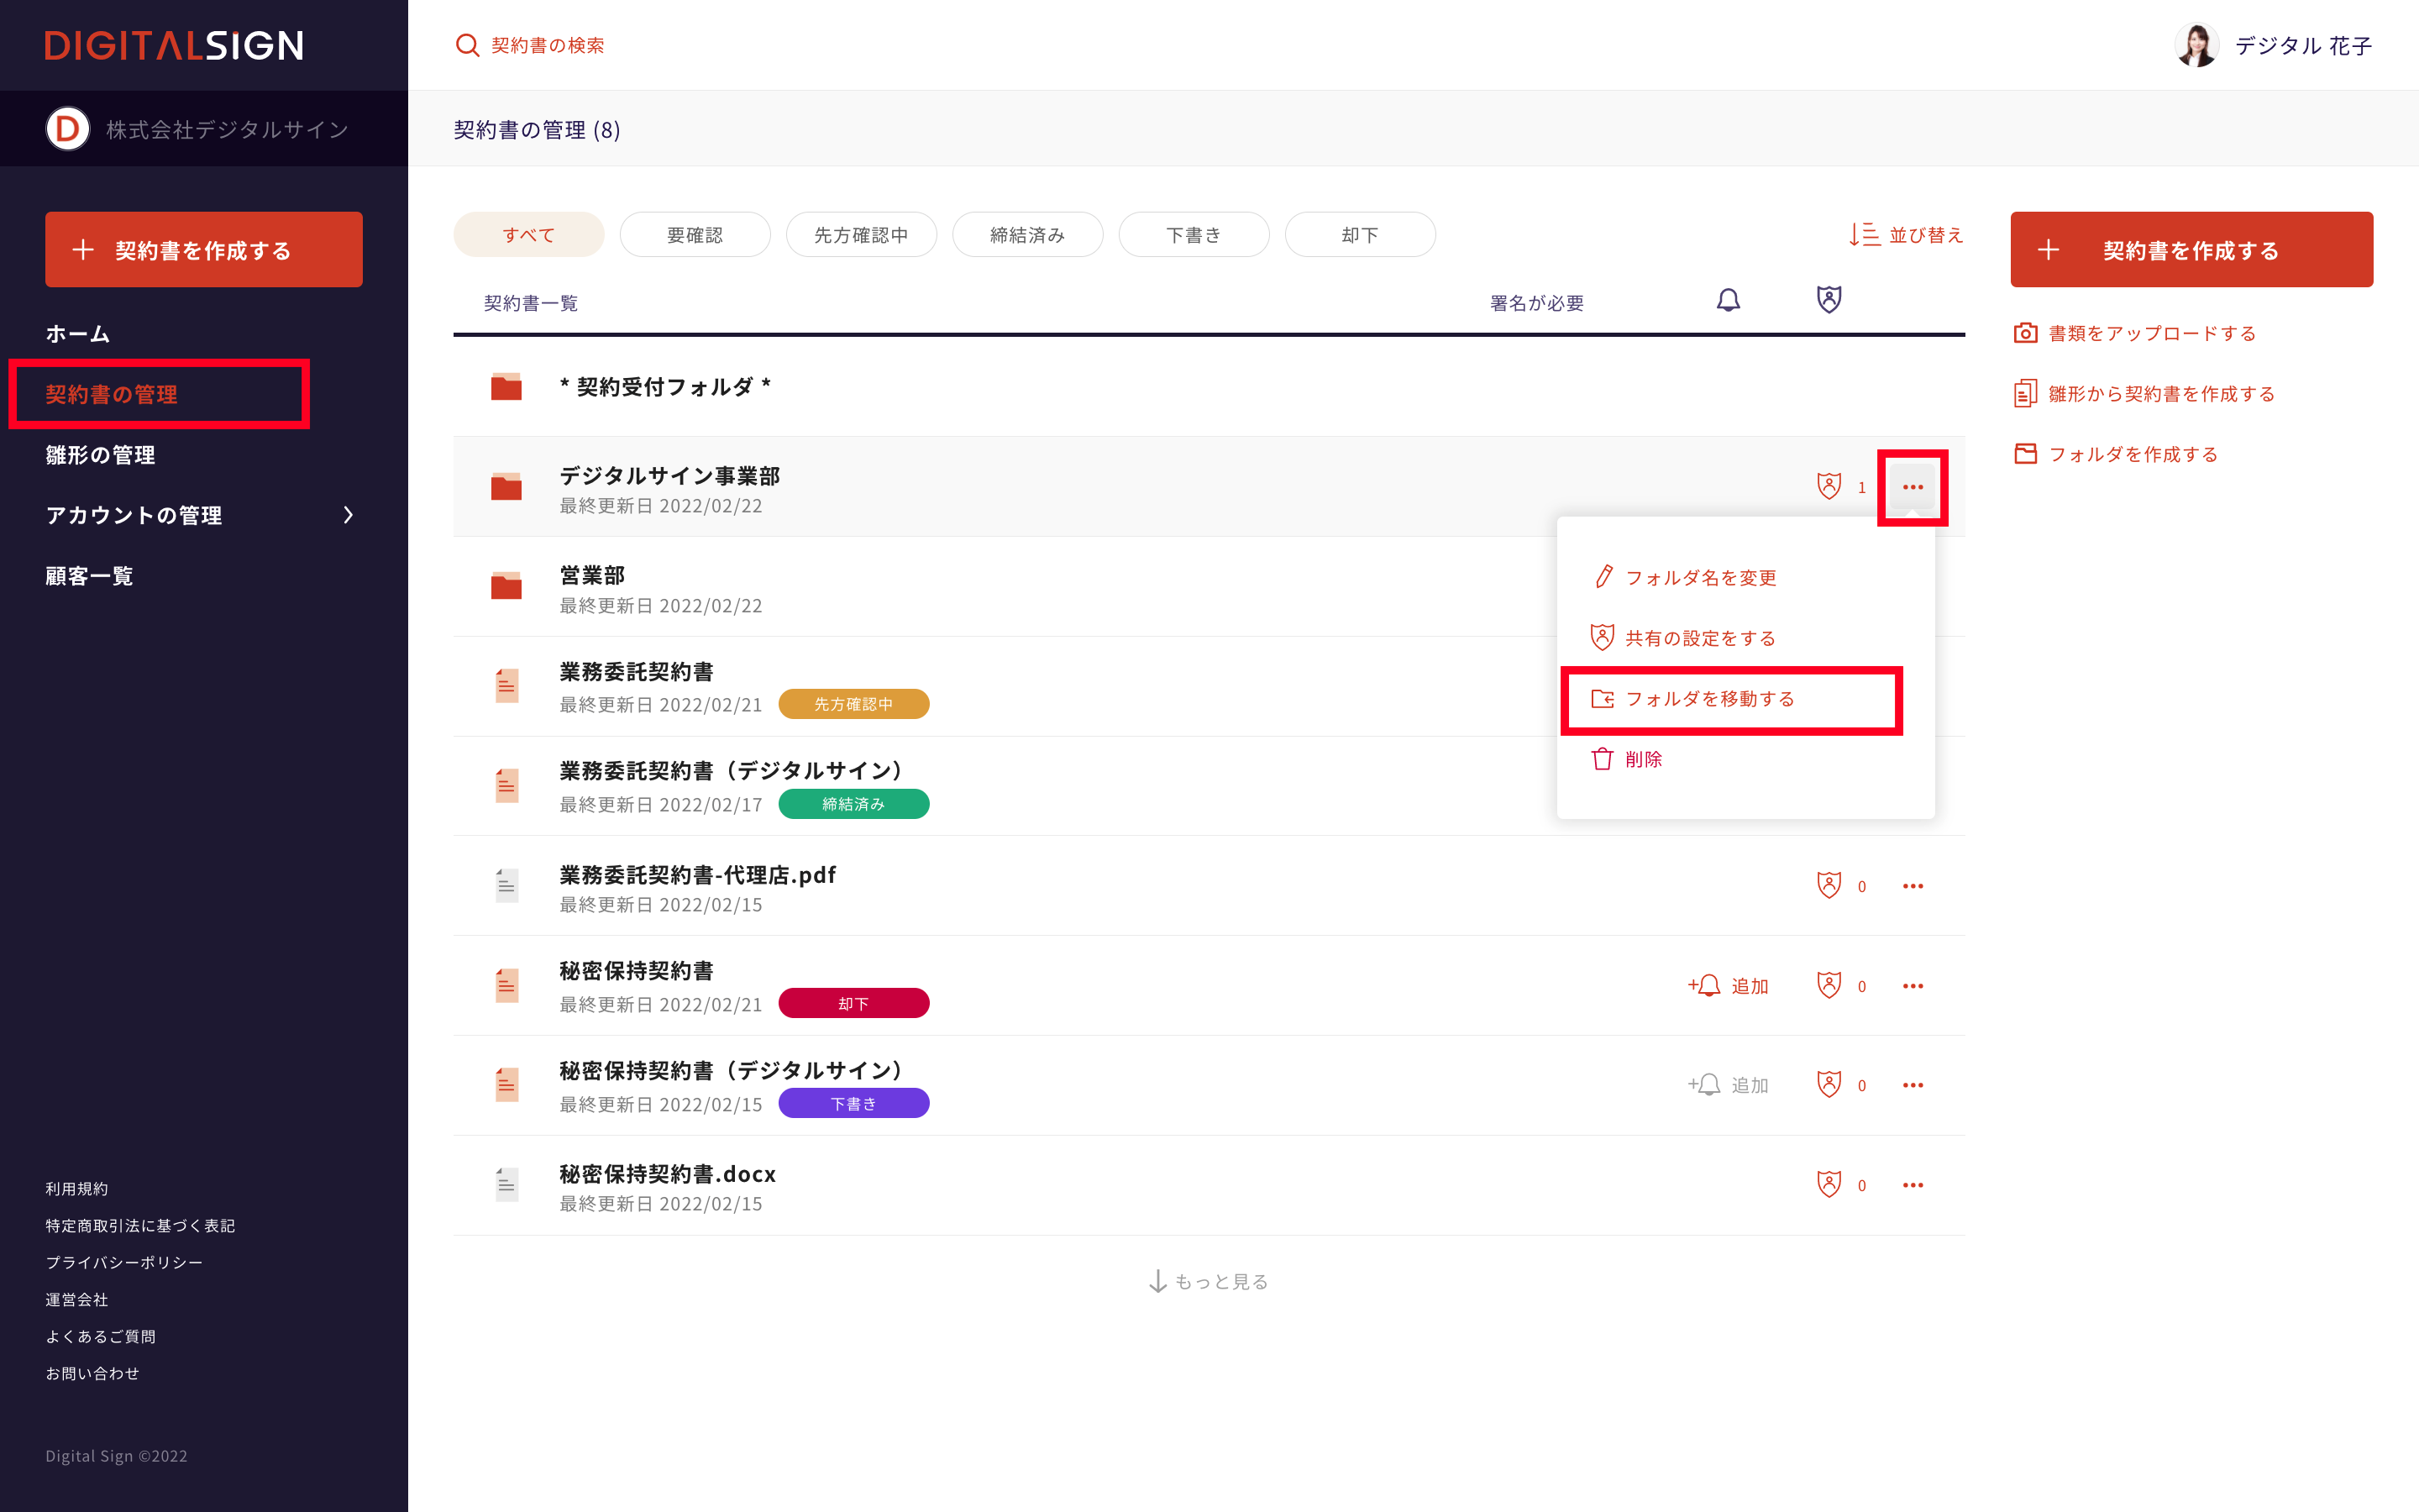Image resolution: width=2419 pixels, height=1512 pixels.
Task: Click the sort 並び替え icon
Action: point(1865,235)
